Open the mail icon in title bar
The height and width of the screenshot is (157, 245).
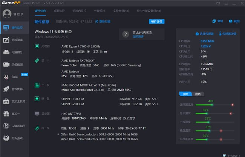pyautogui.click(x=218, y=3)
